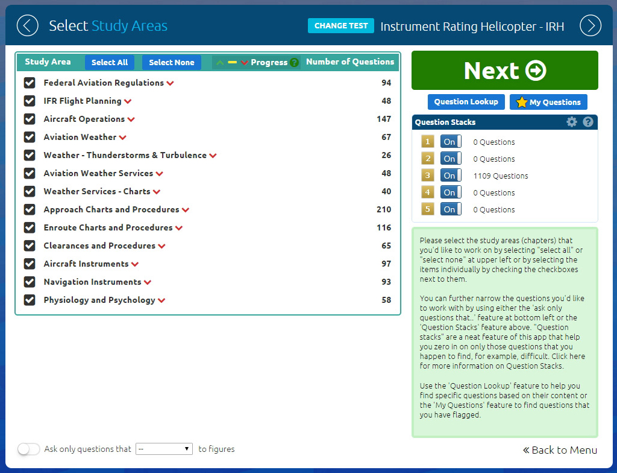Image resolution: width=617 pixels, height=473 pixels.
Task: Enable the 'Ask only questions that' toggle
Action: coord(29,449)
